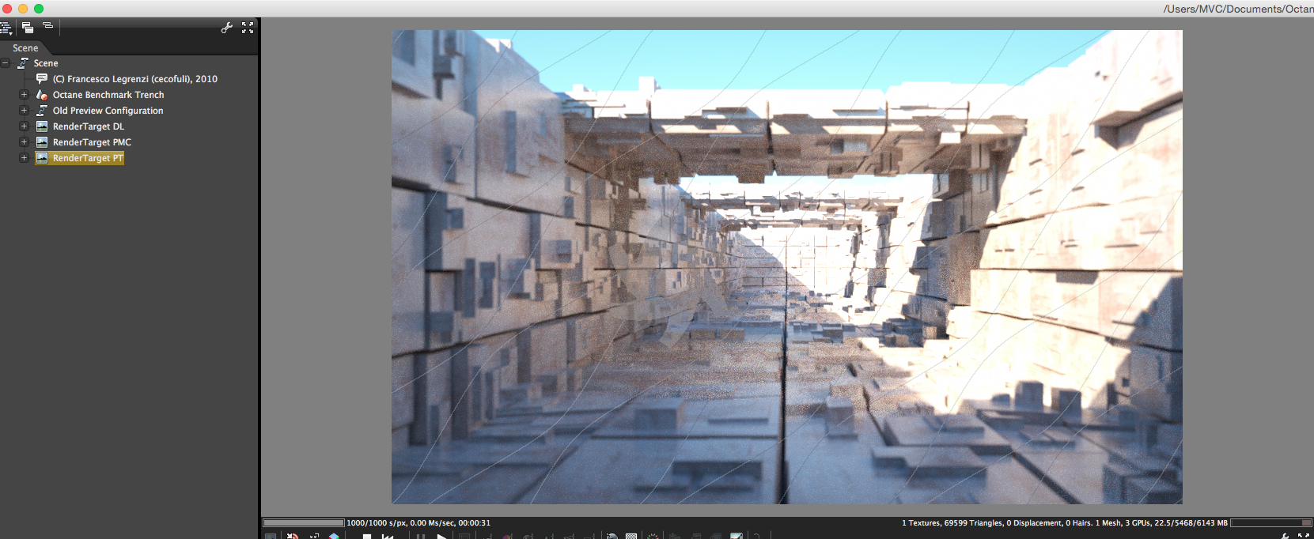Open outliner settings with the wrench icon
1314x539 pixels.
point(227,28)
